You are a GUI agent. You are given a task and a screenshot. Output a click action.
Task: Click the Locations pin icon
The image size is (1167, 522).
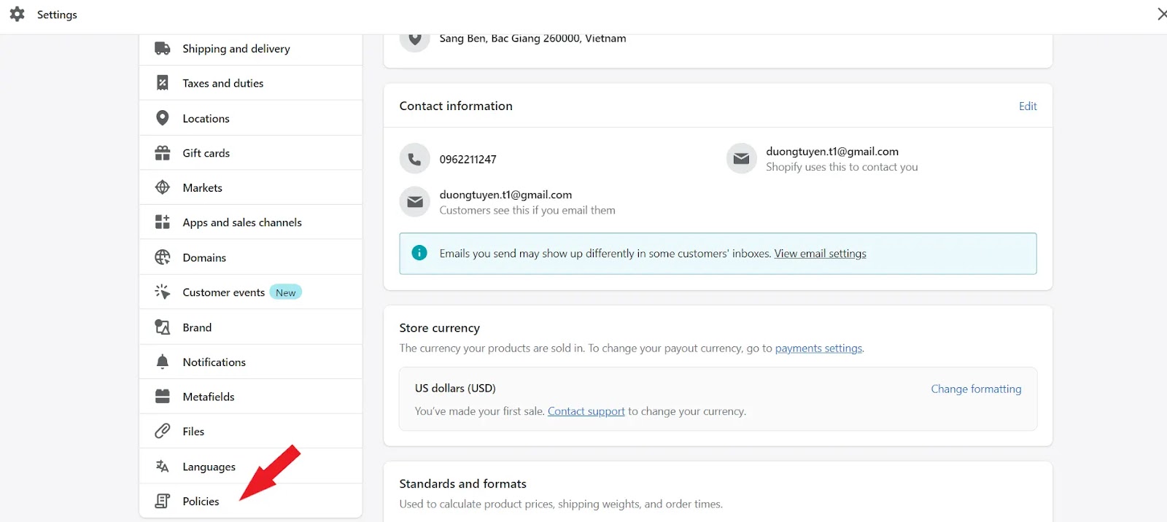click(x=162, y=118)
